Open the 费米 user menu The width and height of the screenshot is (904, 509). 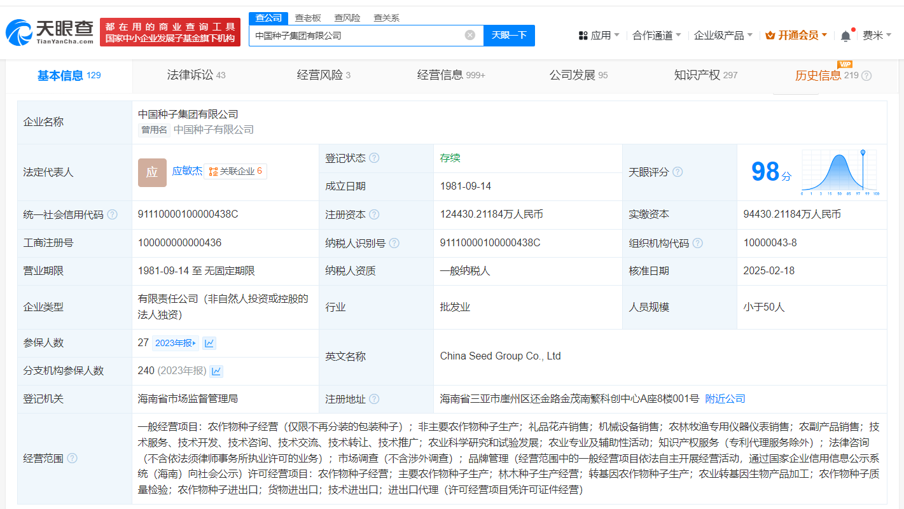(x=877, y=36)
